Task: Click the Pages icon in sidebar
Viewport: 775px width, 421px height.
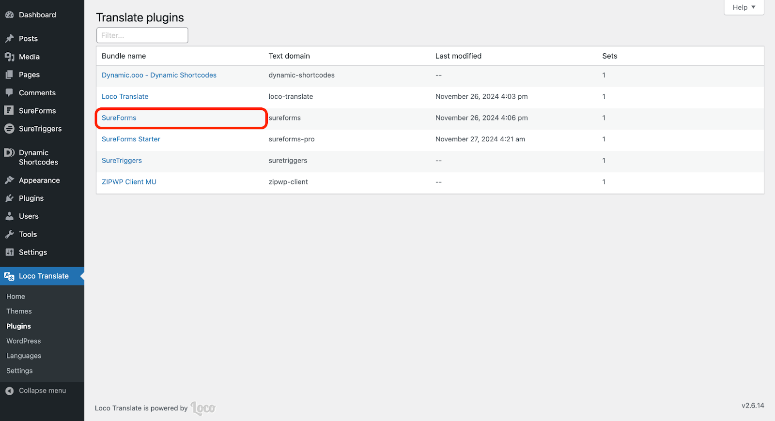Action: pyautogui.click(x=9, y=75)
